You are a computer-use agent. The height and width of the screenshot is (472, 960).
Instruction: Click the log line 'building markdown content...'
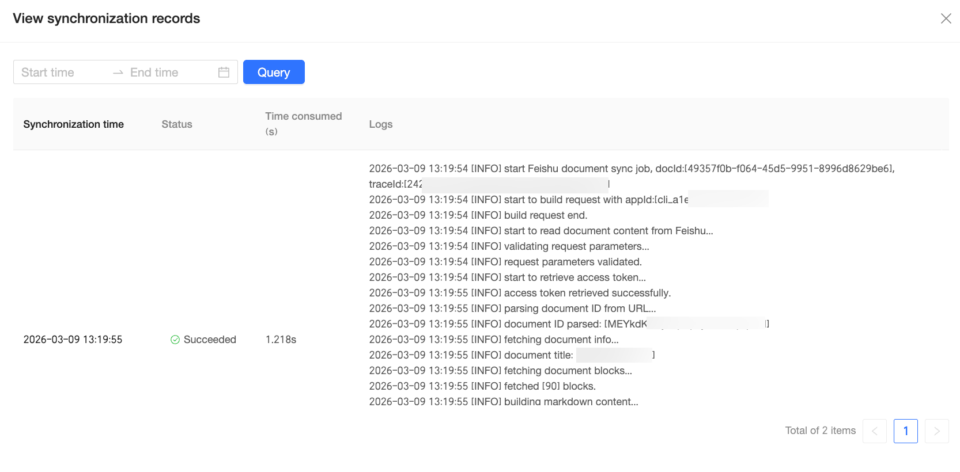click(x=504, y=401)
